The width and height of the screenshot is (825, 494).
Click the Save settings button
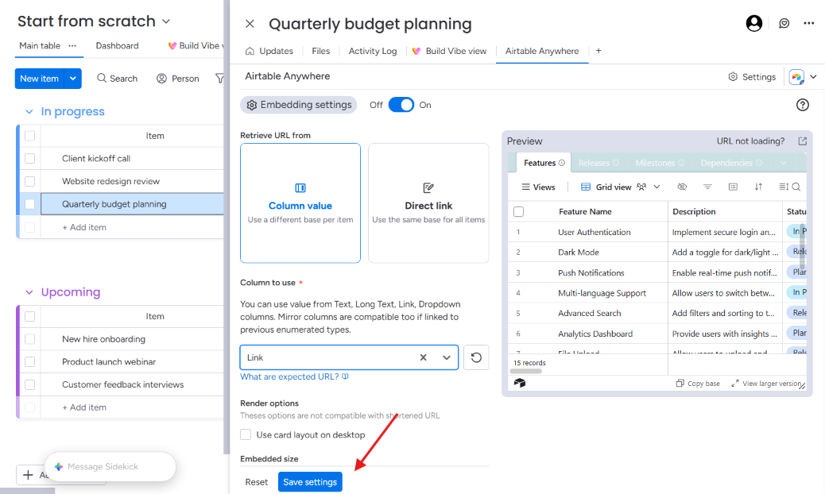(x=311, y=482)
